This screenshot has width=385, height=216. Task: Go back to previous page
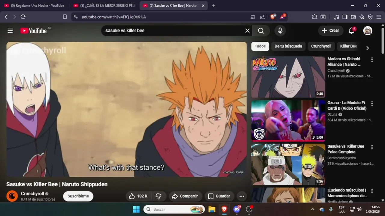click(x=6, y=17)
